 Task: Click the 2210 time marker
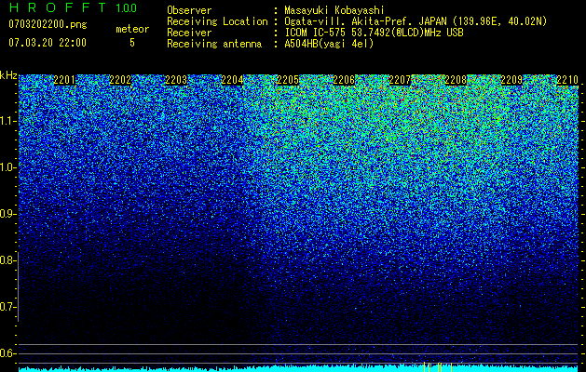click(567, 80)
